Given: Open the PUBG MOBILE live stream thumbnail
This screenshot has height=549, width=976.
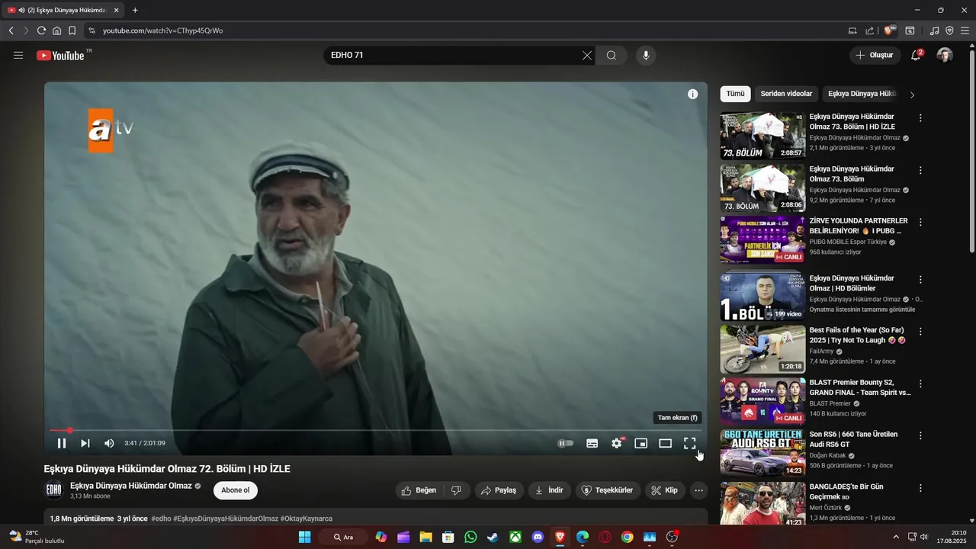Looking at the screenshot, I should 762,239.
